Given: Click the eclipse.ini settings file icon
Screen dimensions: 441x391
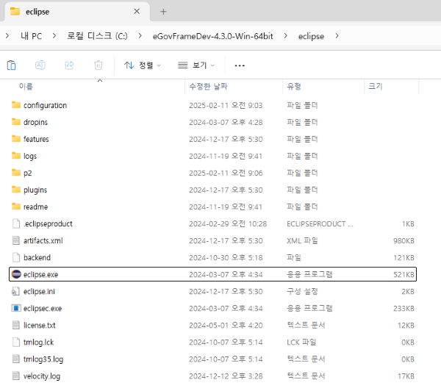Looking at the screenshot, I should coord(16,291).
